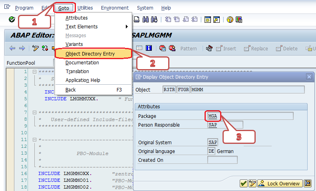Click the Package field showing MGA
The image size is (316, 191).
tap(250, 116)
